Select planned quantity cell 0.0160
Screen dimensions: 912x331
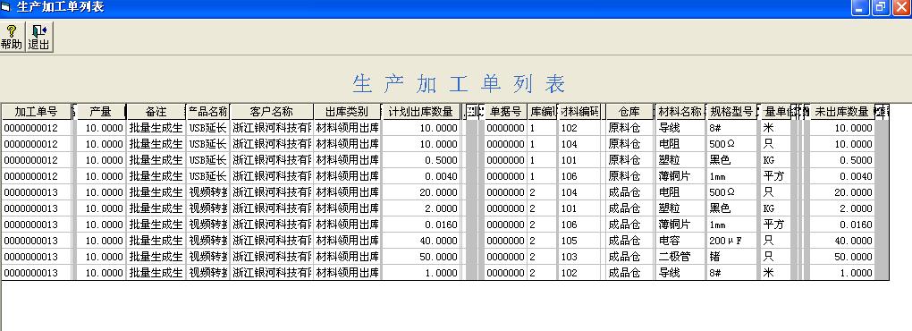tap(421, 225)
